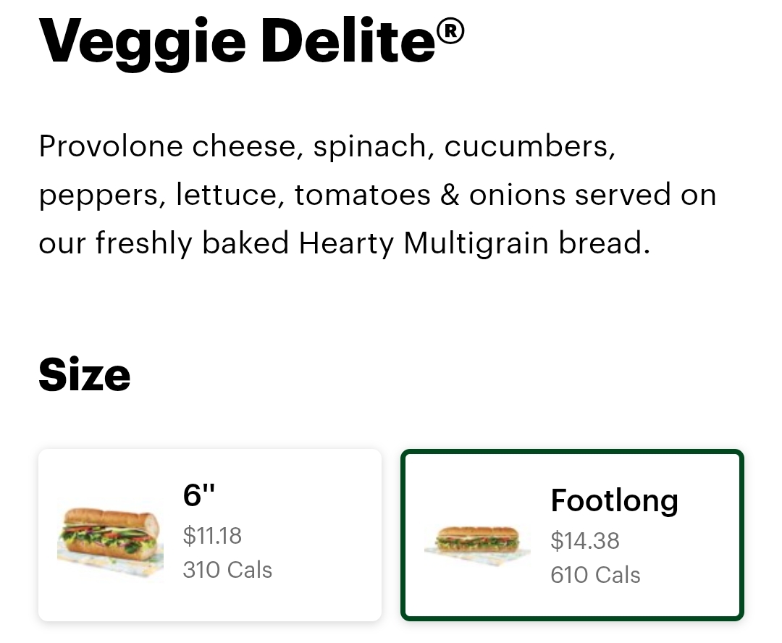This screenshot has width=782, height=643.
Task: Select the 6" size option card
Action: tap(210, 534)
